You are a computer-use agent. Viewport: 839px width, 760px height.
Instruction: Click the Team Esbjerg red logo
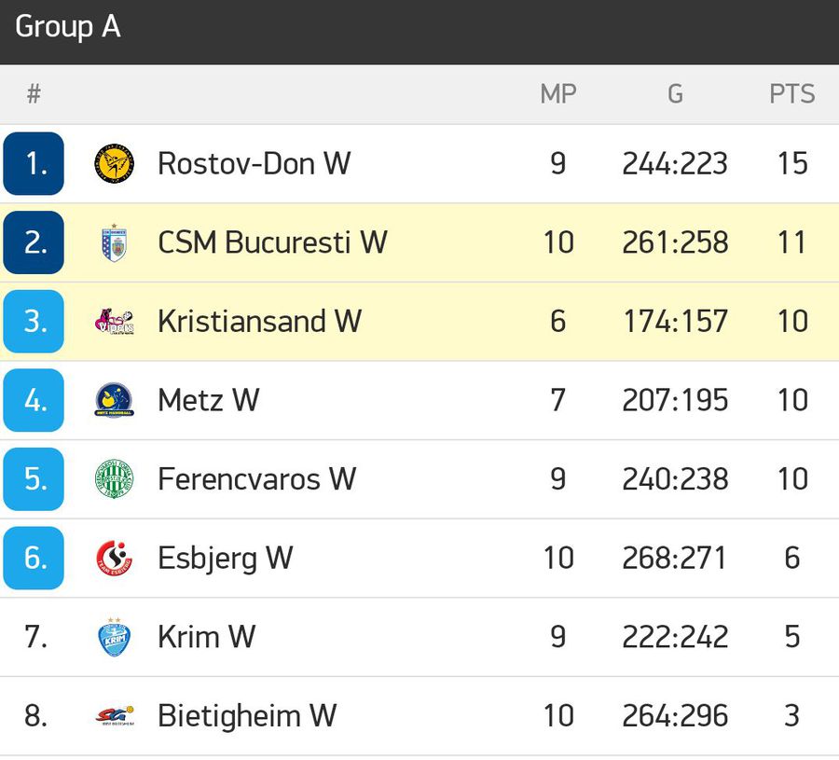click(114, 558)
